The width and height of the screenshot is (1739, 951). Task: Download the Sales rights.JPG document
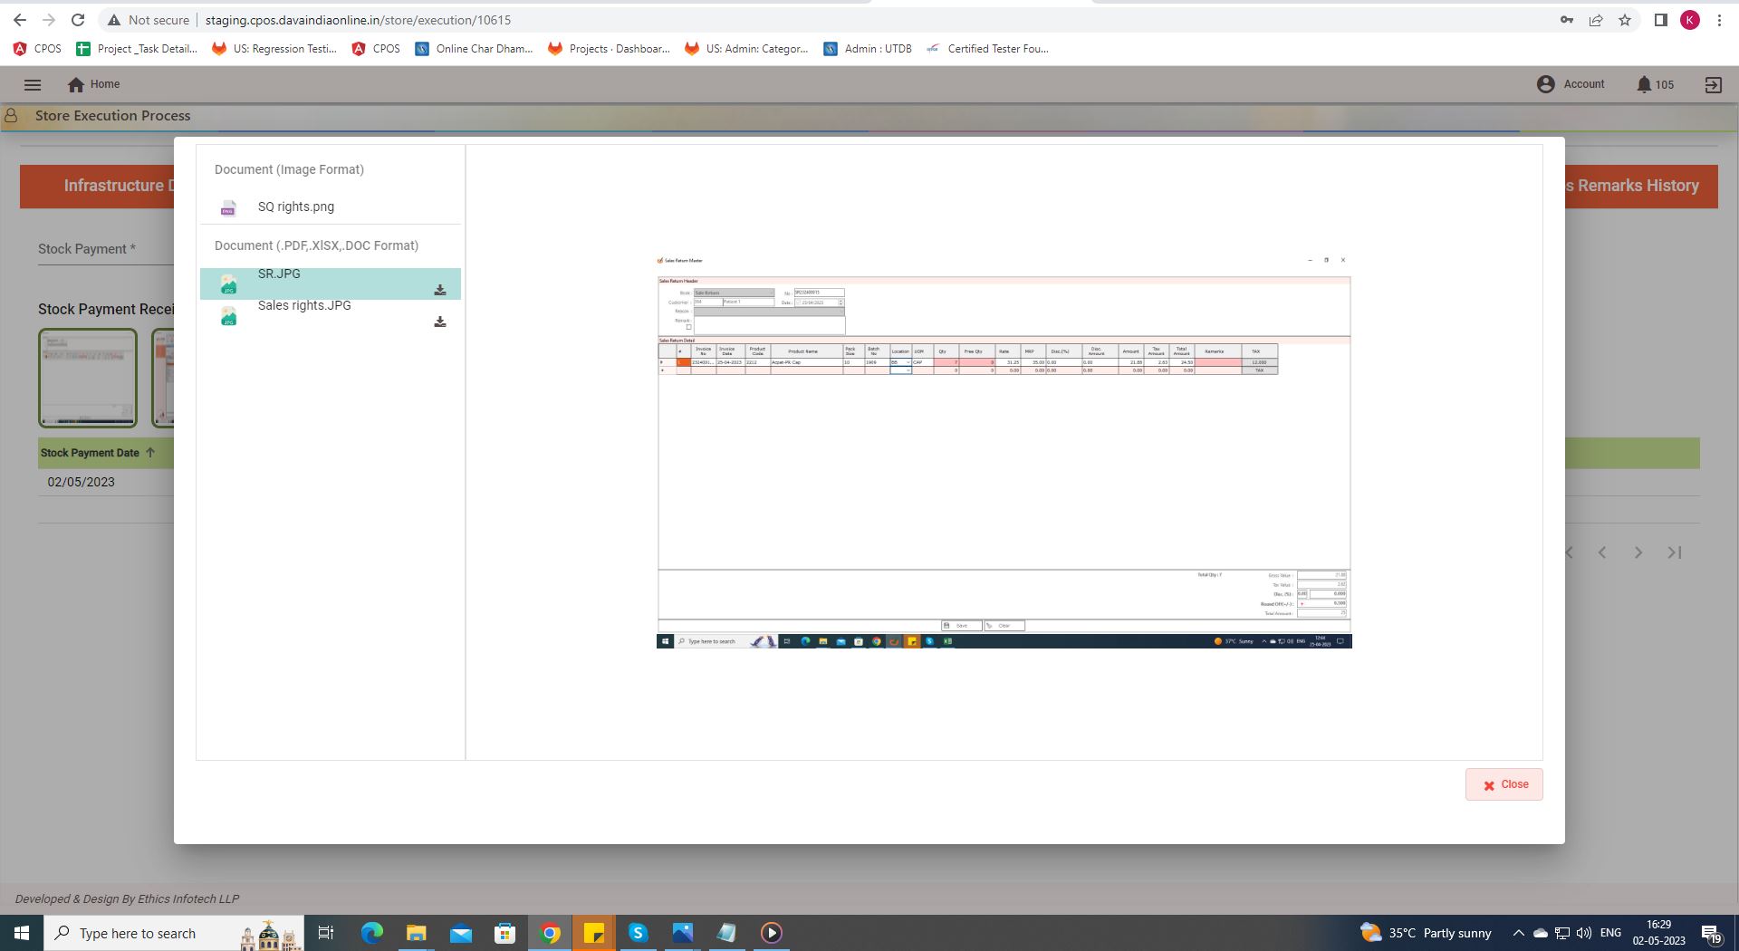[x=439, y=322]
